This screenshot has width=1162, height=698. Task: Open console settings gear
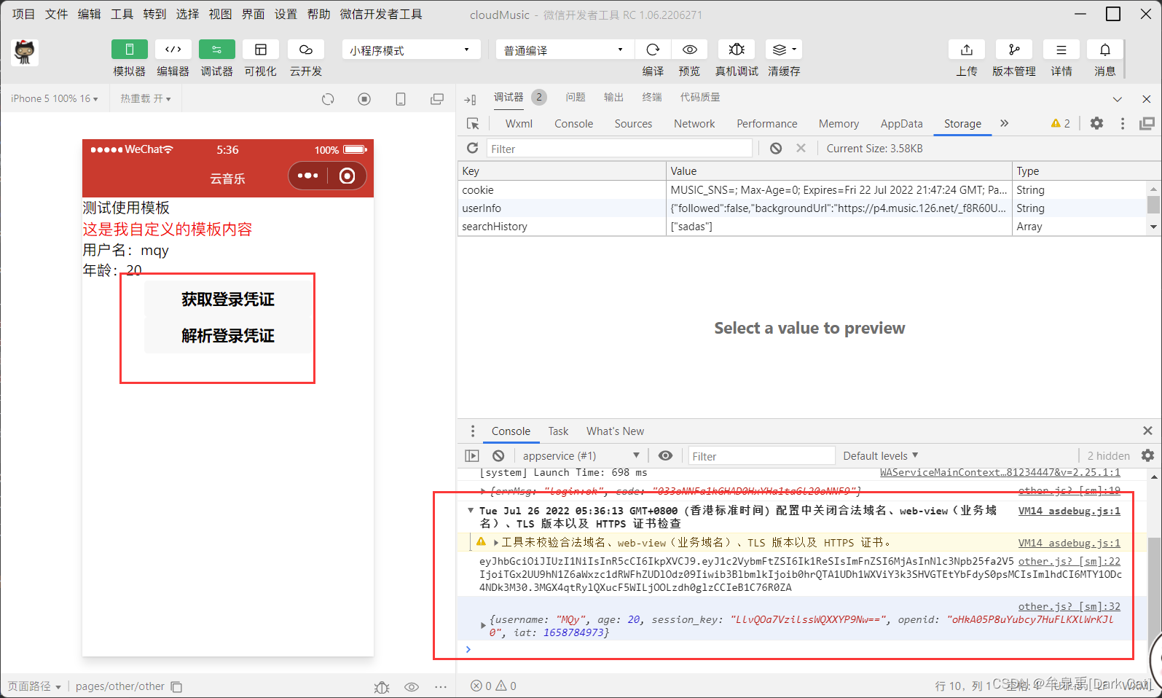click(1147, 455)
